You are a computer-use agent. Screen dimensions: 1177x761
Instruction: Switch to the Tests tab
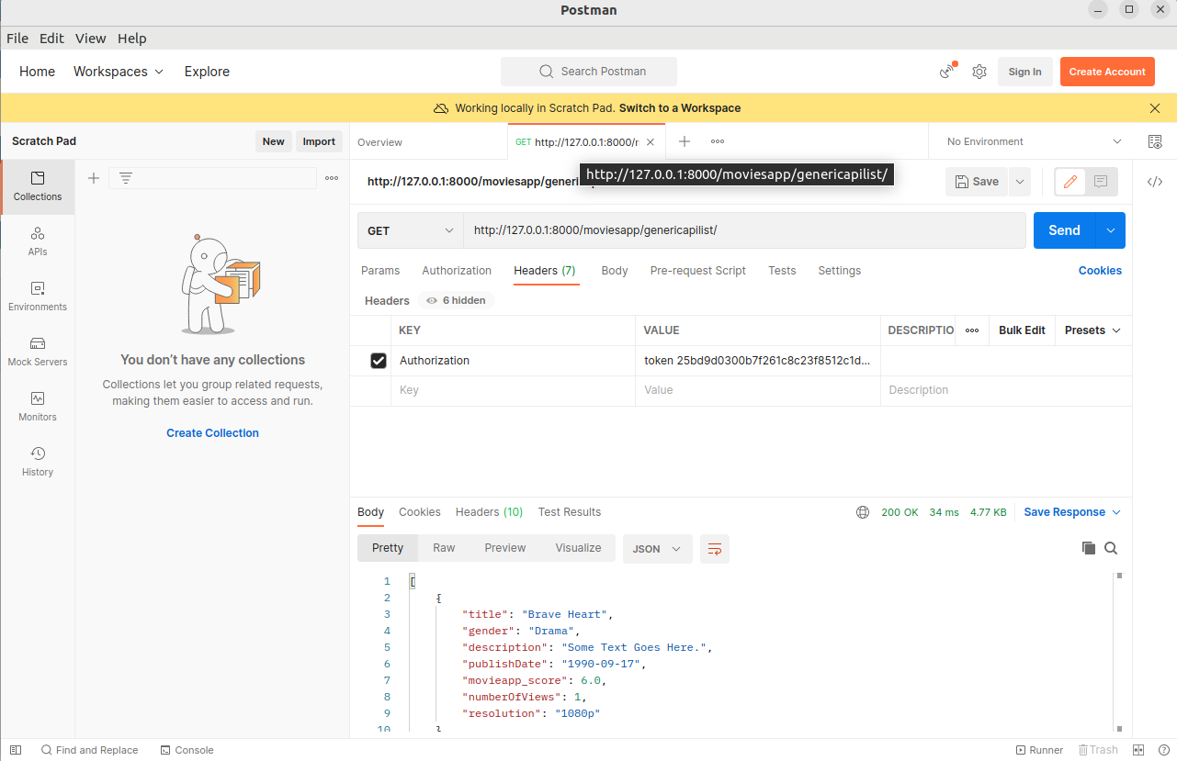click(782, 271)
